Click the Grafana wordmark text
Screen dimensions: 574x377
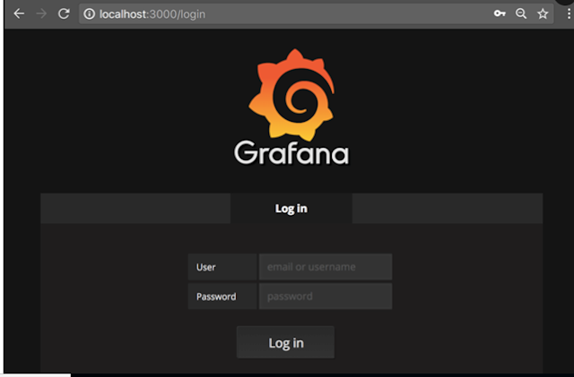coord(291,153)
